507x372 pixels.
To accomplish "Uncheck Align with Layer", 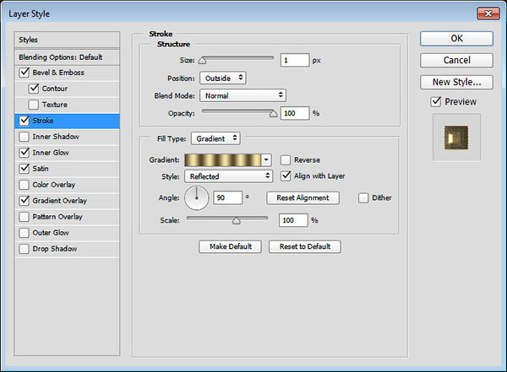I will pos(286,176).
